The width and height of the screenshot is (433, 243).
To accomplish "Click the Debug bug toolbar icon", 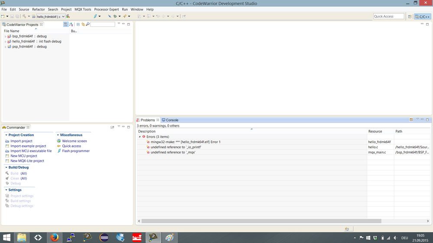I will (x=115, y=16).
